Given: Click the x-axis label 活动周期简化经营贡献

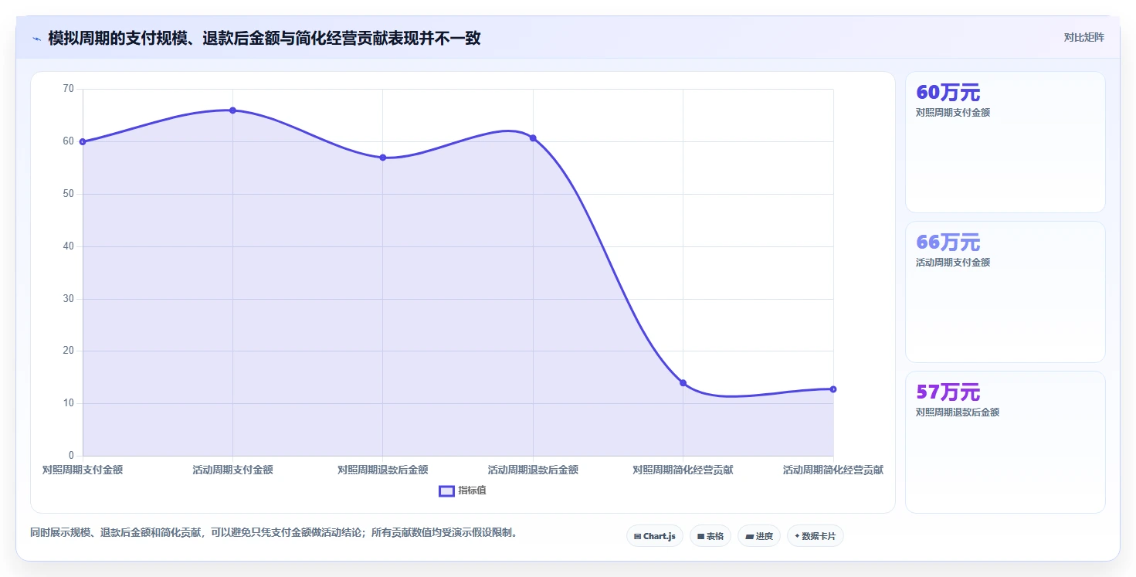Looking at the screenshot, I should (833, 470).
